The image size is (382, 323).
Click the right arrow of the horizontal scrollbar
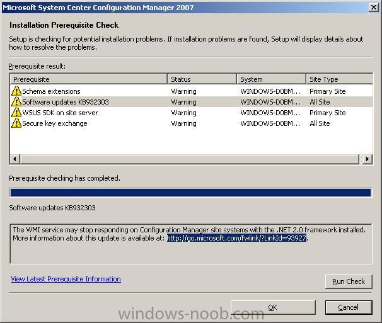tap(368, 159)
